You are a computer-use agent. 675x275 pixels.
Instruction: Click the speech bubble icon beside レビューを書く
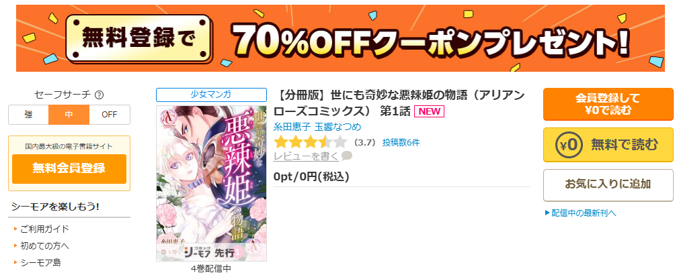tap(346, 156)
